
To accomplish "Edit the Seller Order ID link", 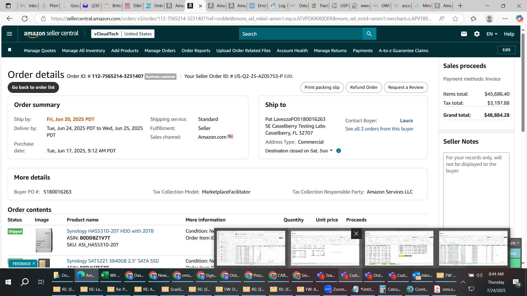I will [288, 76].
